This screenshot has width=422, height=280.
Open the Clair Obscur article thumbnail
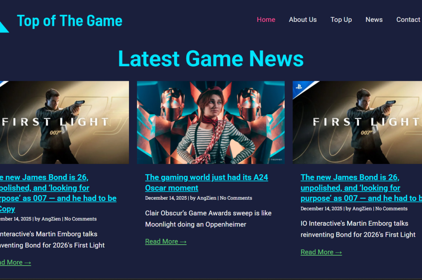211,122
